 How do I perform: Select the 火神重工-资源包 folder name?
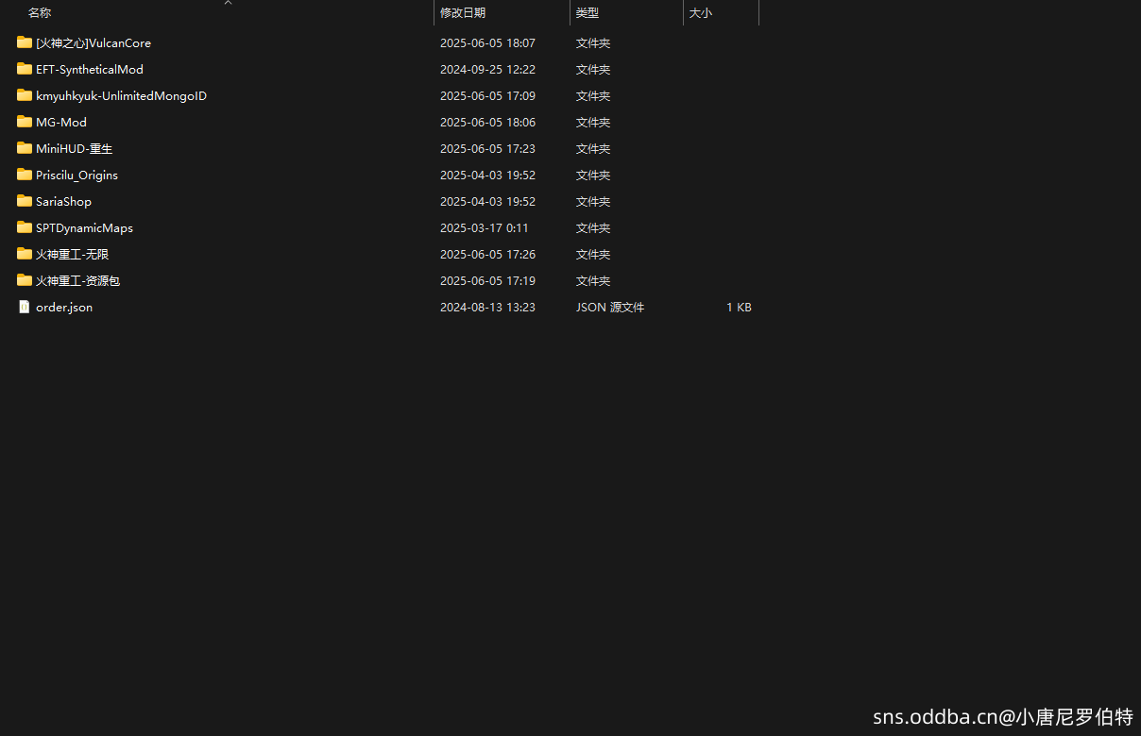point(78,280)
